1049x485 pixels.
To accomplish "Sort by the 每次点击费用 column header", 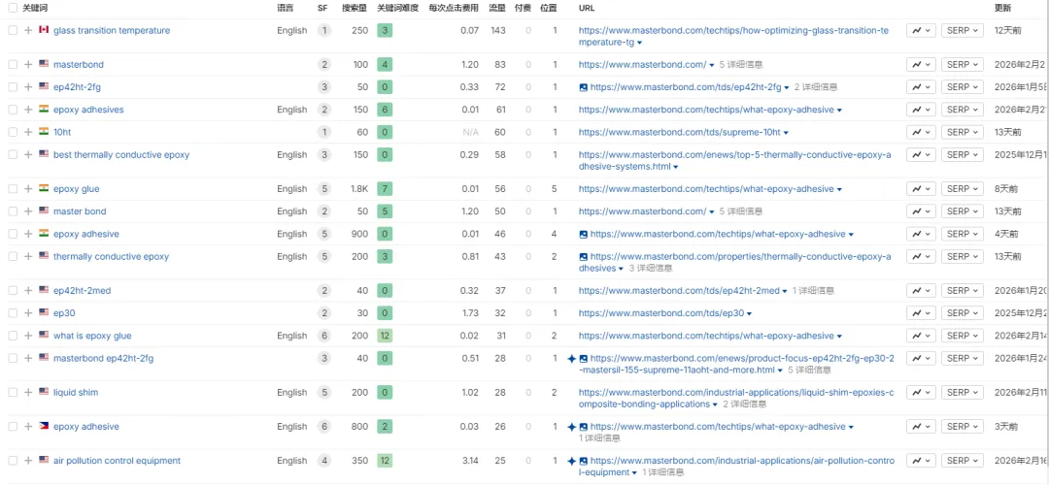I will pyautogui.click(x=454, y=8).
